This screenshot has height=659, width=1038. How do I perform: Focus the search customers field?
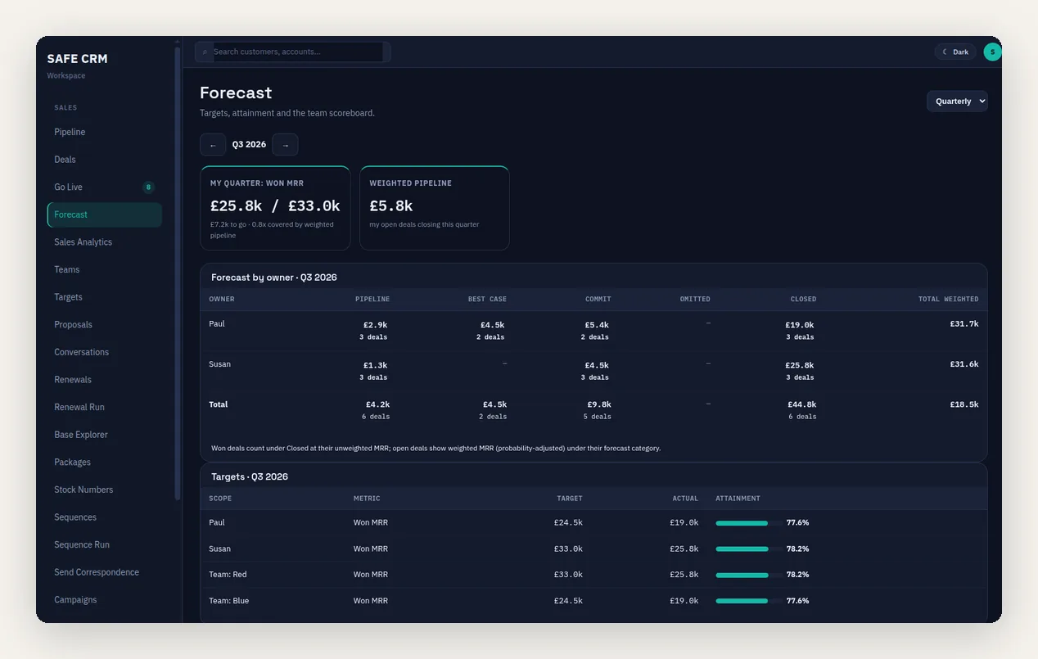(x=297, y=52)
